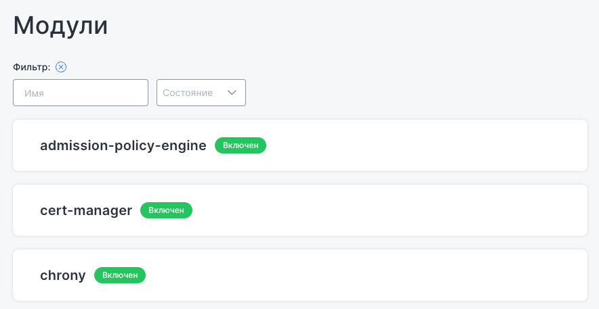
Task: Click the Состояние placeholder text
Action: 188,93
